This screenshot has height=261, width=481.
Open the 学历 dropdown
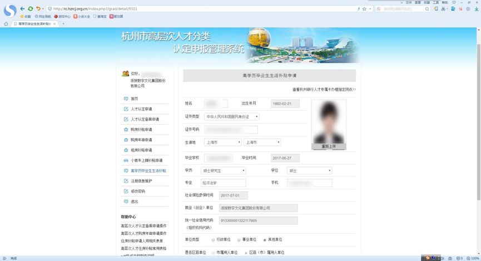(x=224, y=170)
